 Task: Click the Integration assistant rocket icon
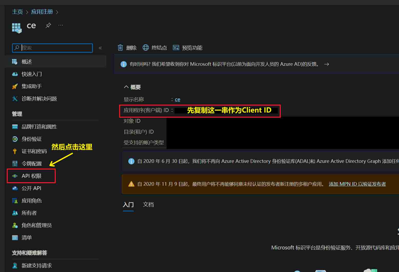click(x=15, y=86)
